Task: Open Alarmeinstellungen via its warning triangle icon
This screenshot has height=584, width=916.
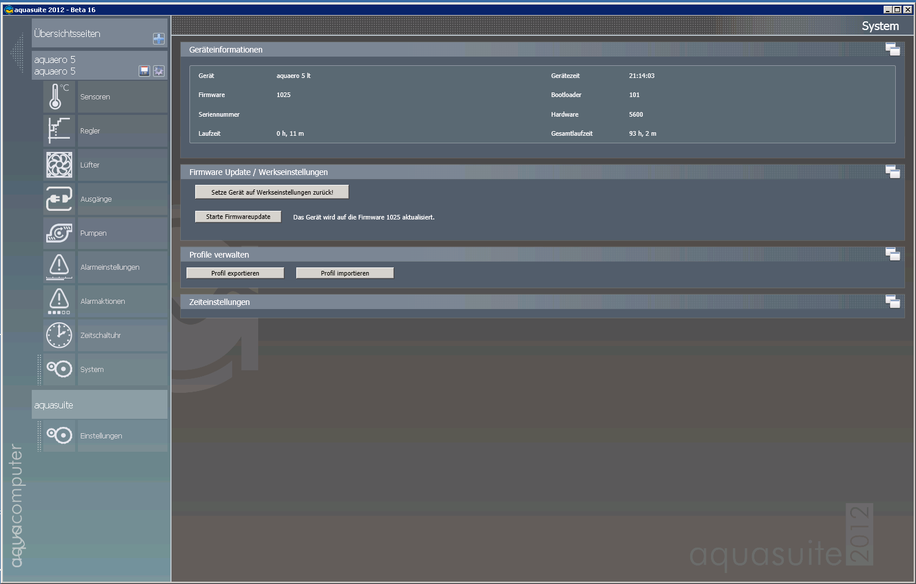Action: click(x=59, y=267)
